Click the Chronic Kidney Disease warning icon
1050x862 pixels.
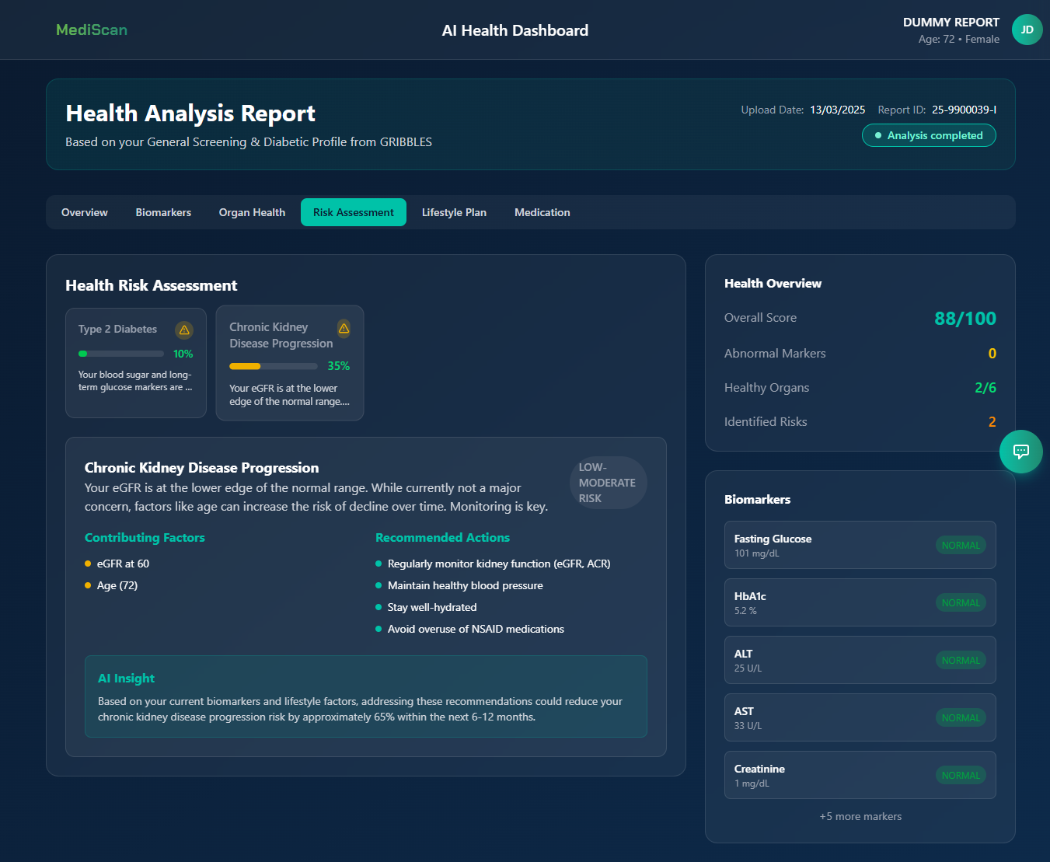[x=344, y=328]
